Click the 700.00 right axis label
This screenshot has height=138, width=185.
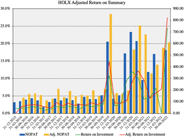(x=178, y=32)
